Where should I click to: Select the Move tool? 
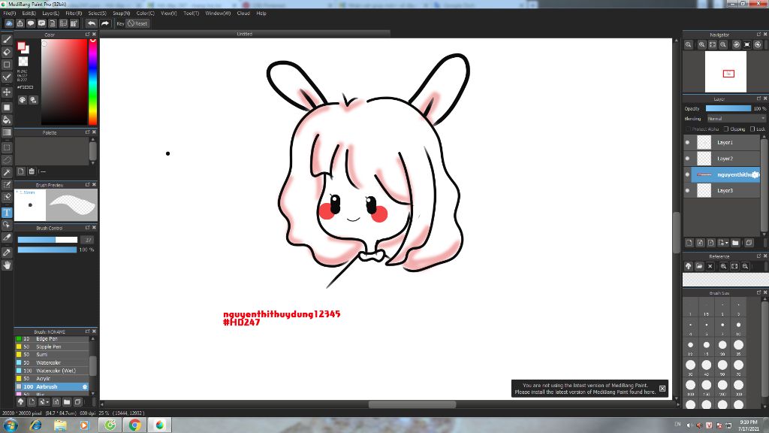click(x=7, y=92)
